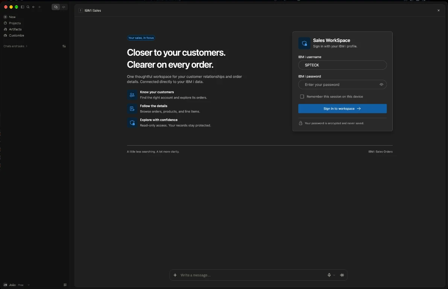Image resolution: width=448 pixels, height=289 pixels.
Task: Focus the IBM i password field
Action: (342, 85)
